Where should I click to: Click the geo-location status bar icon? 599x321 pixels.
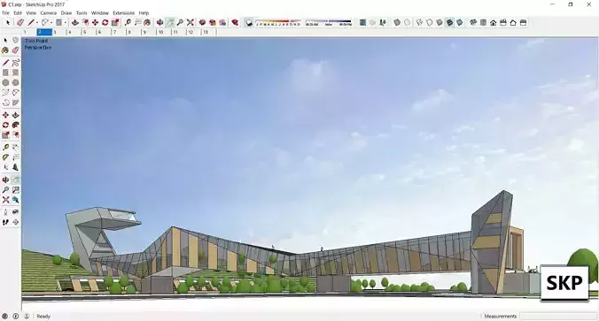click(5, 316)
